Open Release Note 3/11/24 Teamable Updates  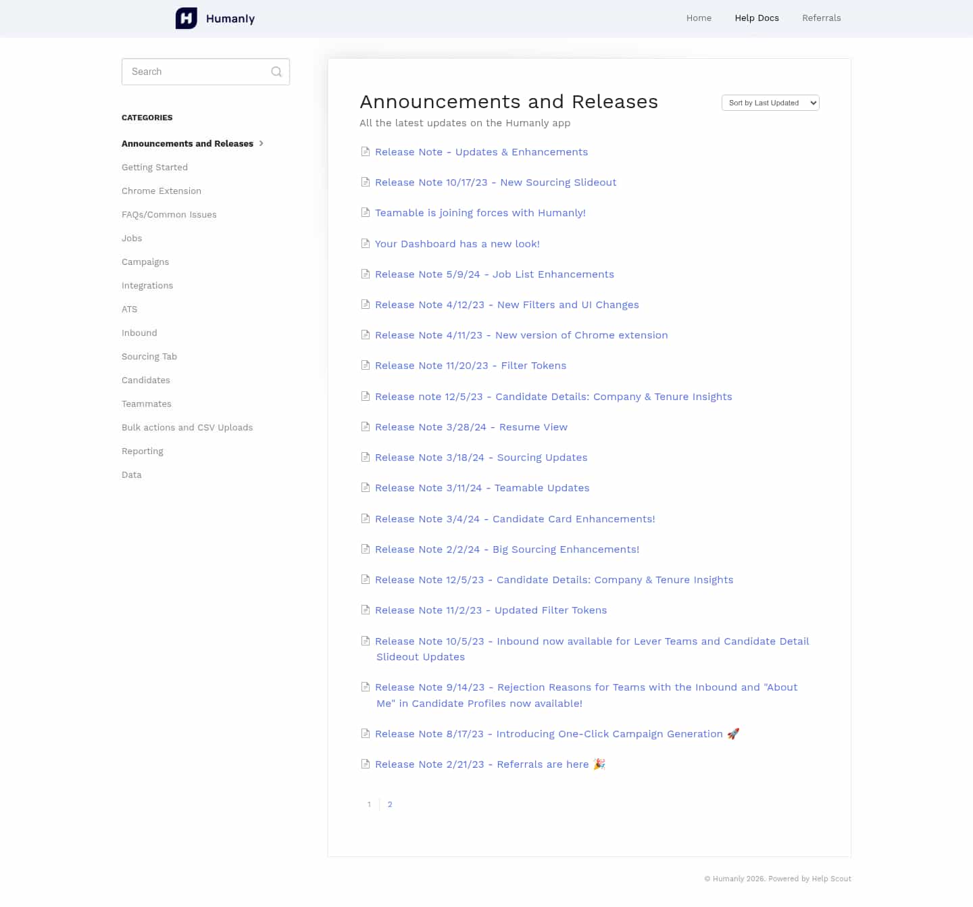click(x=482, y=488)
